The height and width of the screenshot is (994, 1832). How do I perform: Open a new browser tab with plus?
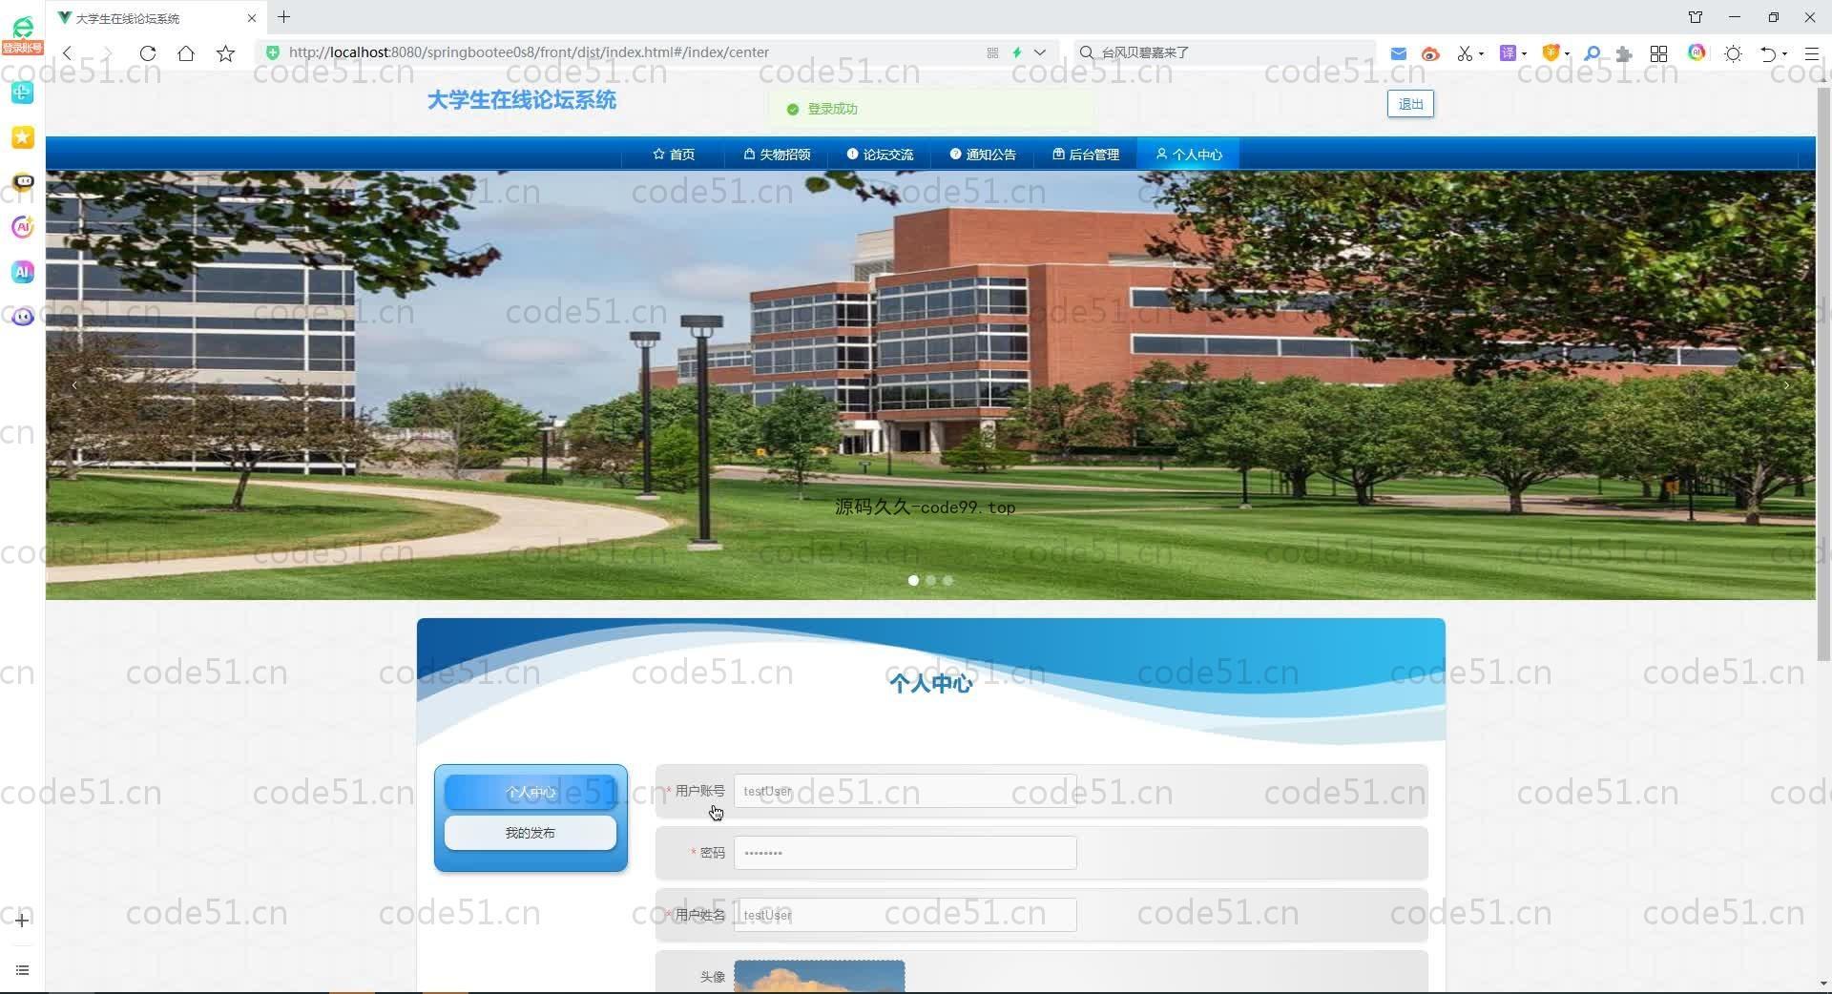pos(283,17)
